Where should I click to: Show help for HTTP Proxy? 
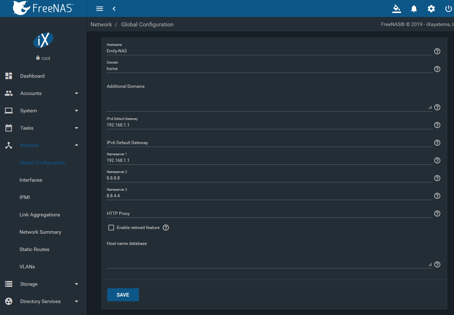[x=437, y=213]
